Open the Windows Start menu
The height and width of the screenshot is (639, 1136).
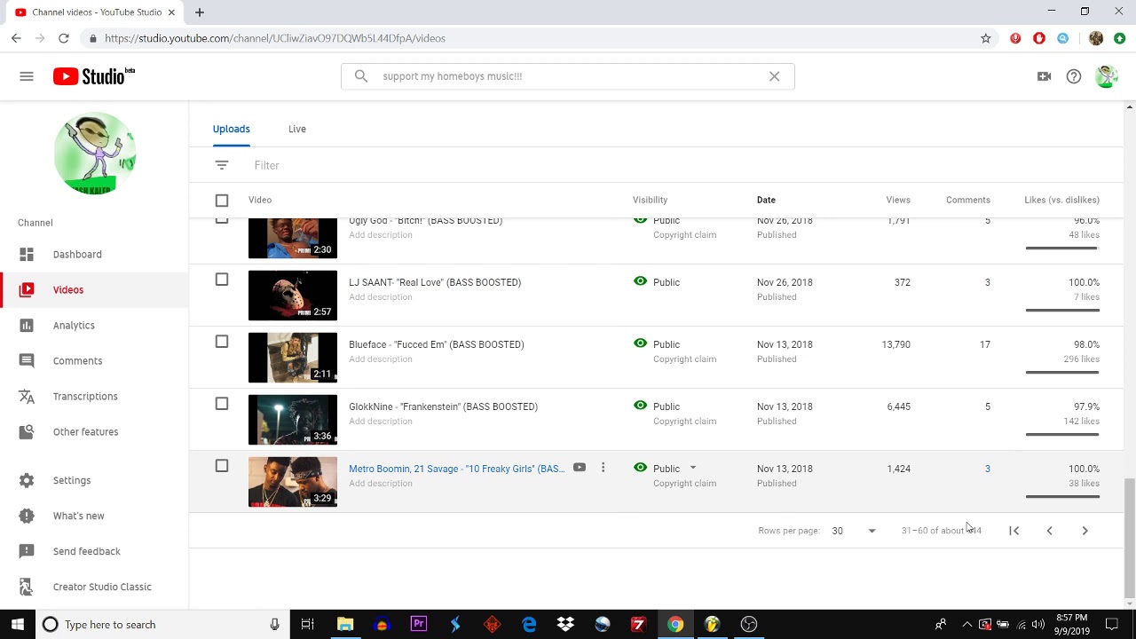coord(17,625)
